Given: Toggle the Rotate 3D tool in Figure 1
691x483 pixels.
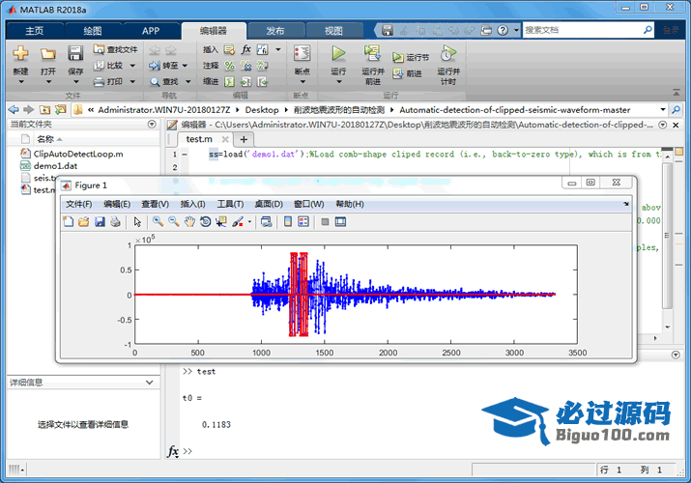Looking at the screenshot, I should (205, 222).
